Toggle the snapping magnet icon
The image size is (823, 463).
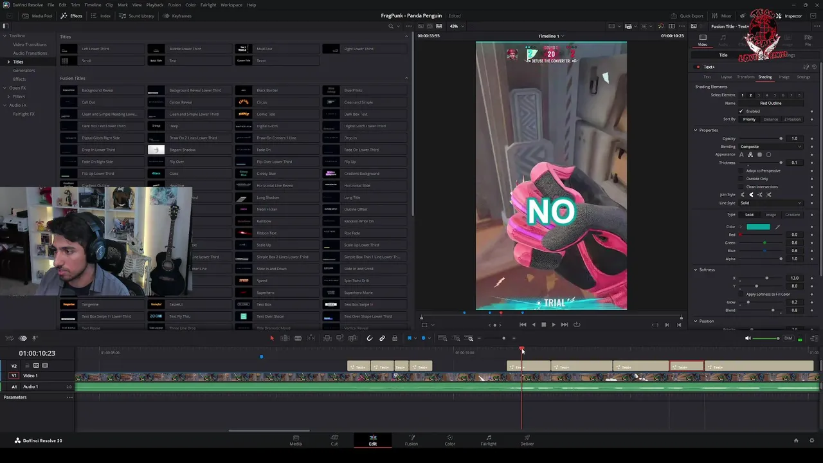(x=369, y=338)
